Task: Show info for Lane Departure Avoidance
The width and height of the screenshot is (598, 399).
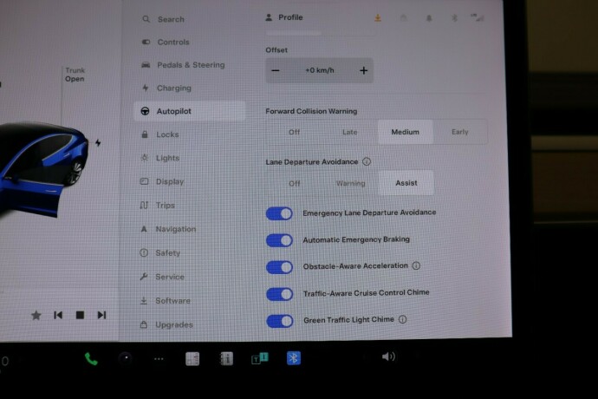Action: click(x=367, y=161)
